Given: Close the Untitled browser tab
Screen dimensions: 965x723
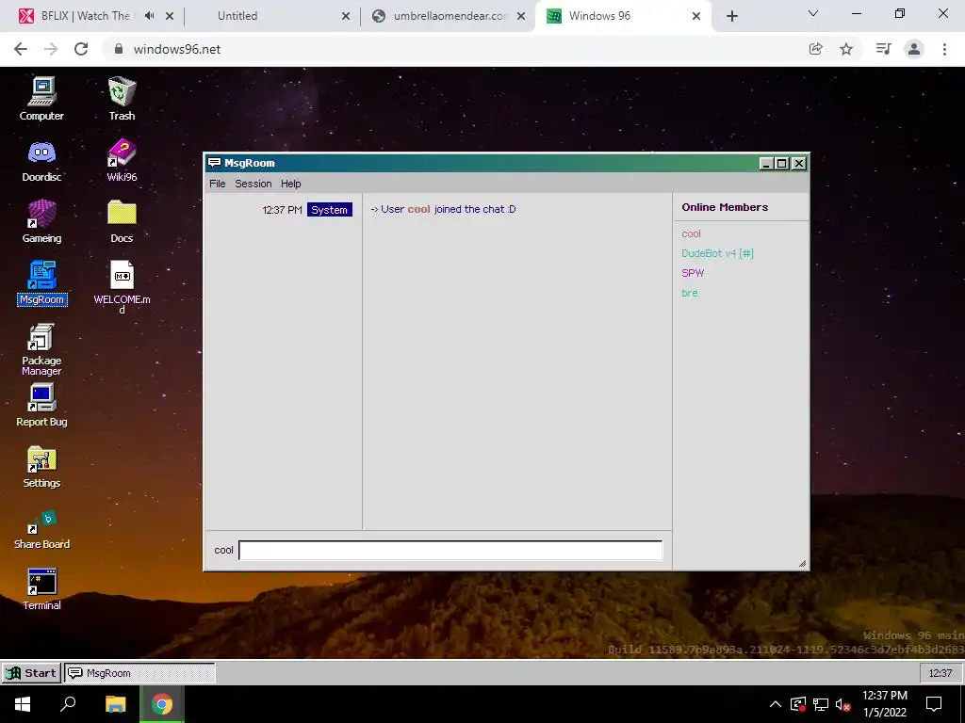Looking at the screenshot, I should 346,16.
